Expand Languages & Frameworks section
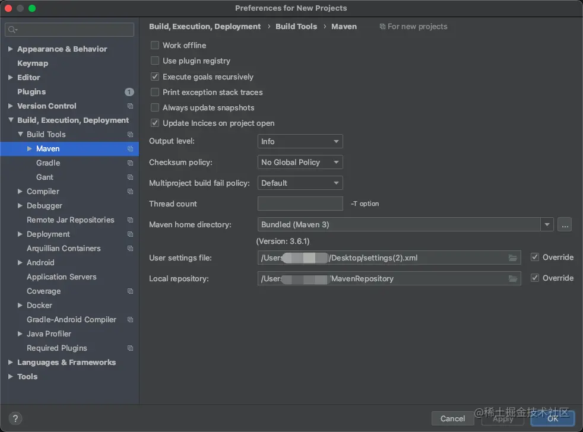The image size is (583, 432). coord(11,362)
